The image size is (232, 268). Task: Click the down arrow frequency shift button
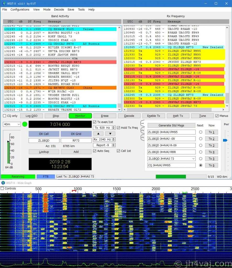(110, 133)
